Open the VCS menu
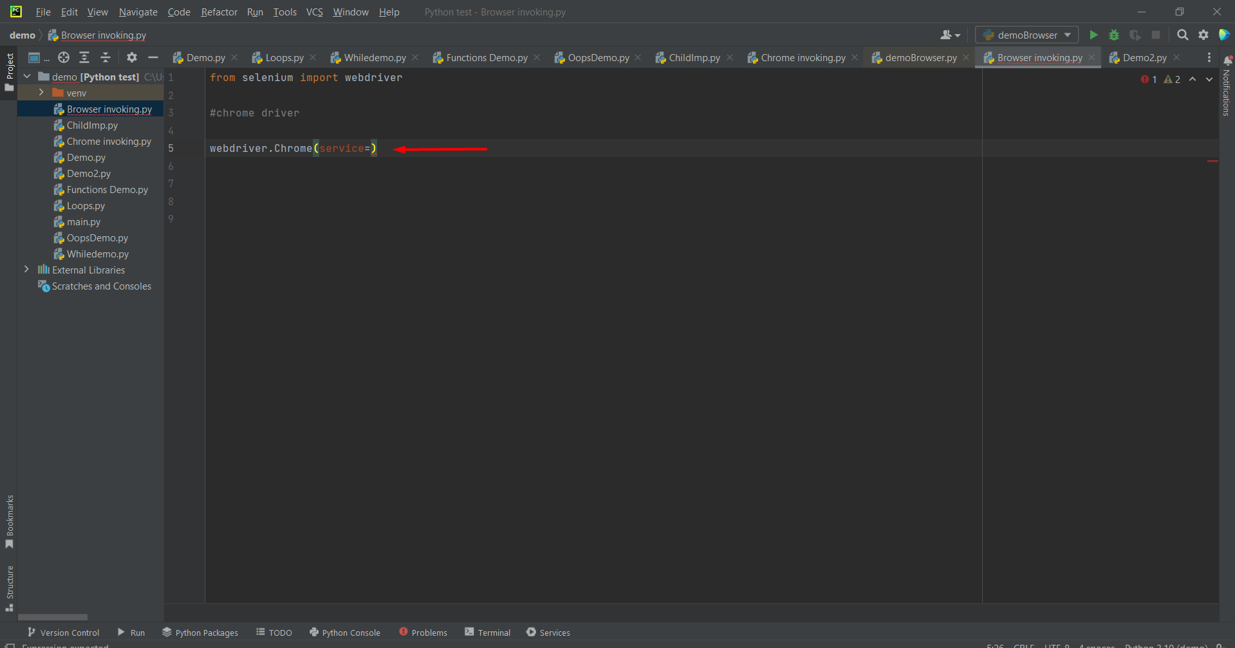 pyautogui.click(x=315, y=12)
